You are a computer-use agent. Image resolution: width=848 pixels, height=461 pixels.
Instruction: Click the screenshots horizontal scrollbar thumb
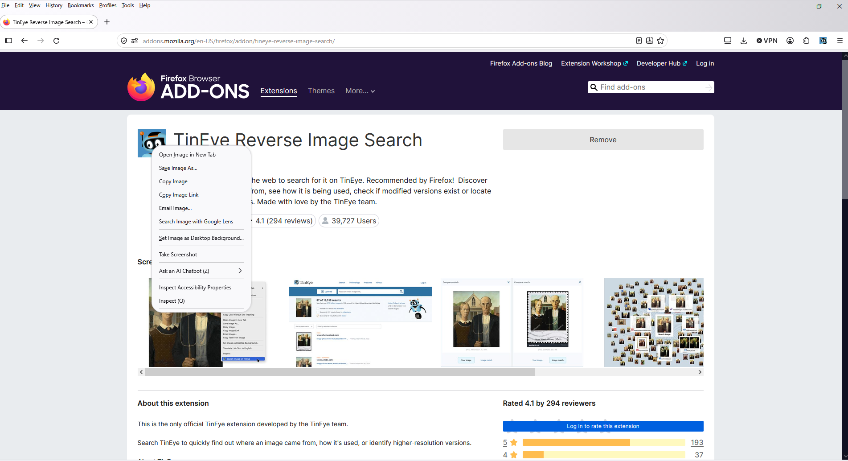(340, 372)
